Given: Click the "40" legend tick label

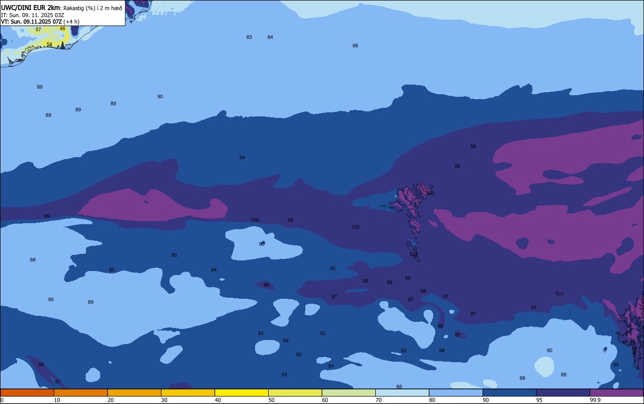Looking at the screenshot, I should point(218,400).
